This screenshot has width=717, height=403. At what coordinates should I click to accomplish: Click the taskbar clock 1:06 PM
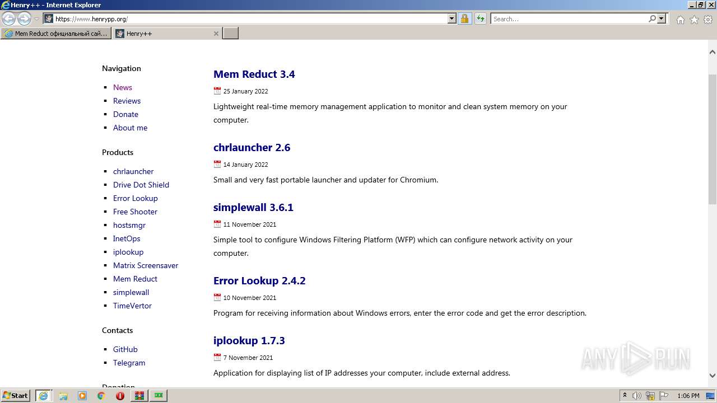click(688, 396)
